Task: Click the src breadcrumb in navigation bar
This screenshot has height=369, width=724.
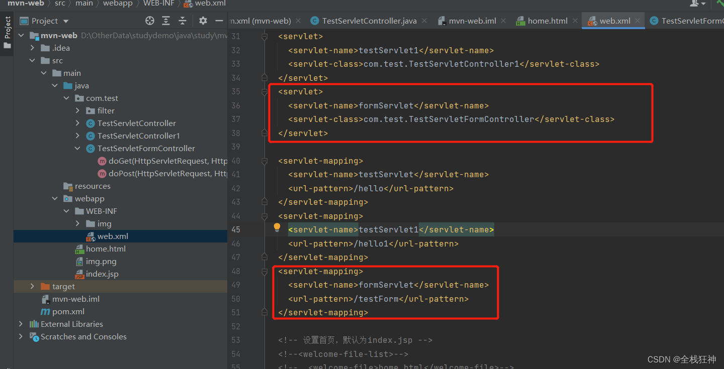Action: [x=60, y=4]
